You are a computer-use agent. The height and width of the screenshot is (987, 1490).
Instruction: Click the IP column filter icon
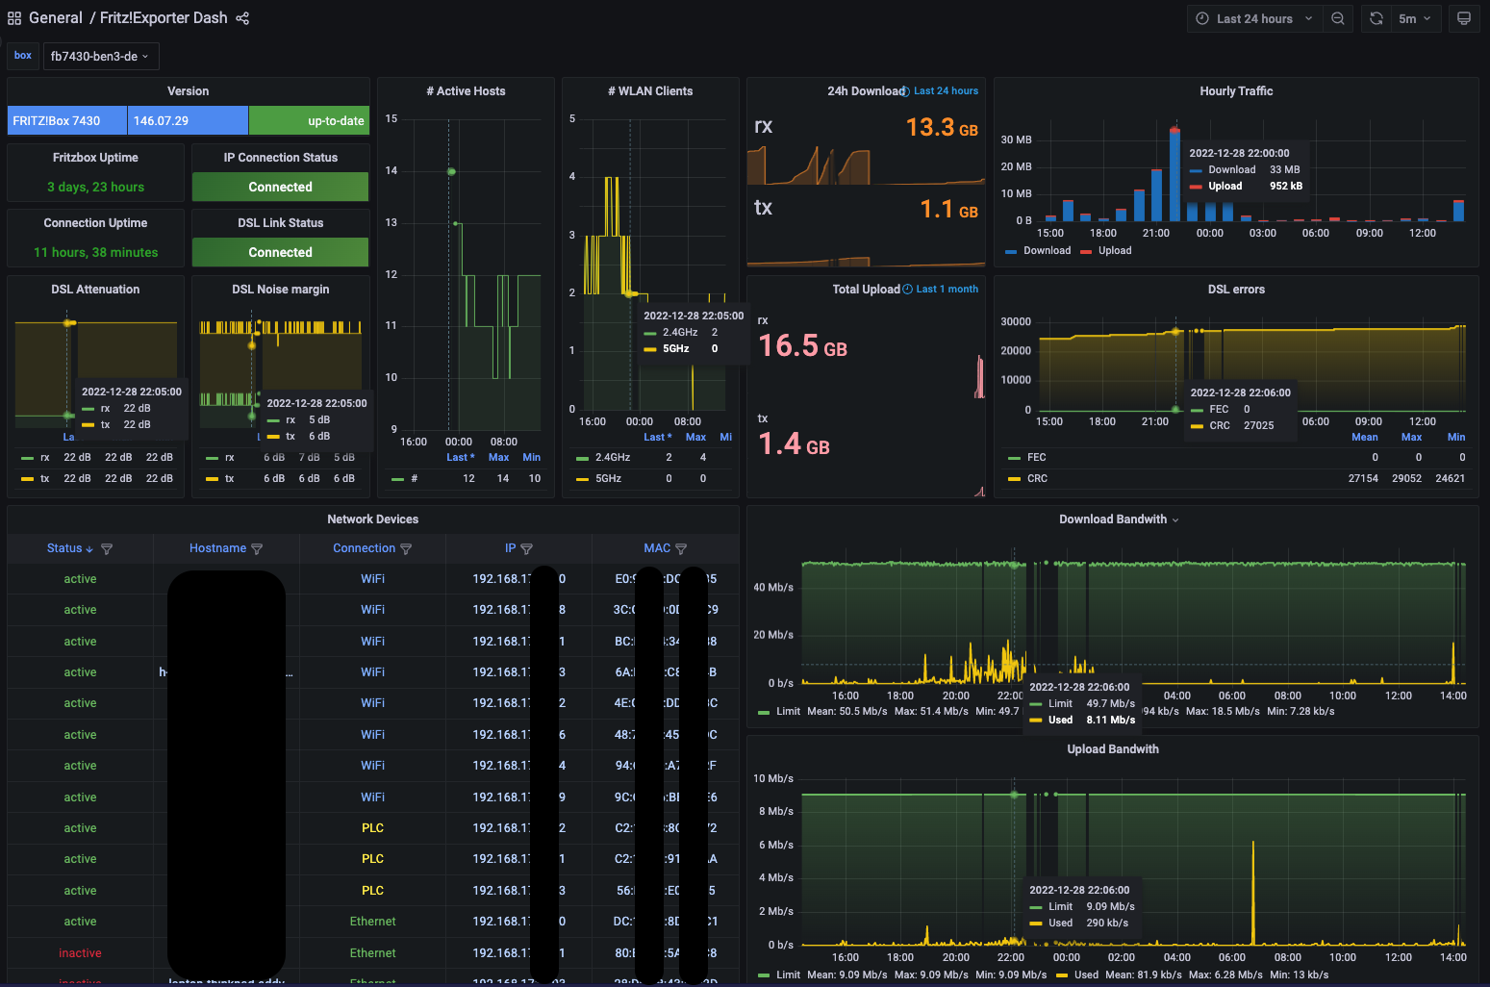click(526, 549)
